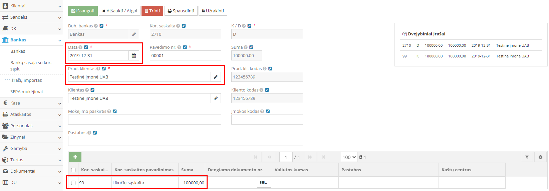
Task: Select Išrašų importas in sidebar
Action: 26,80
